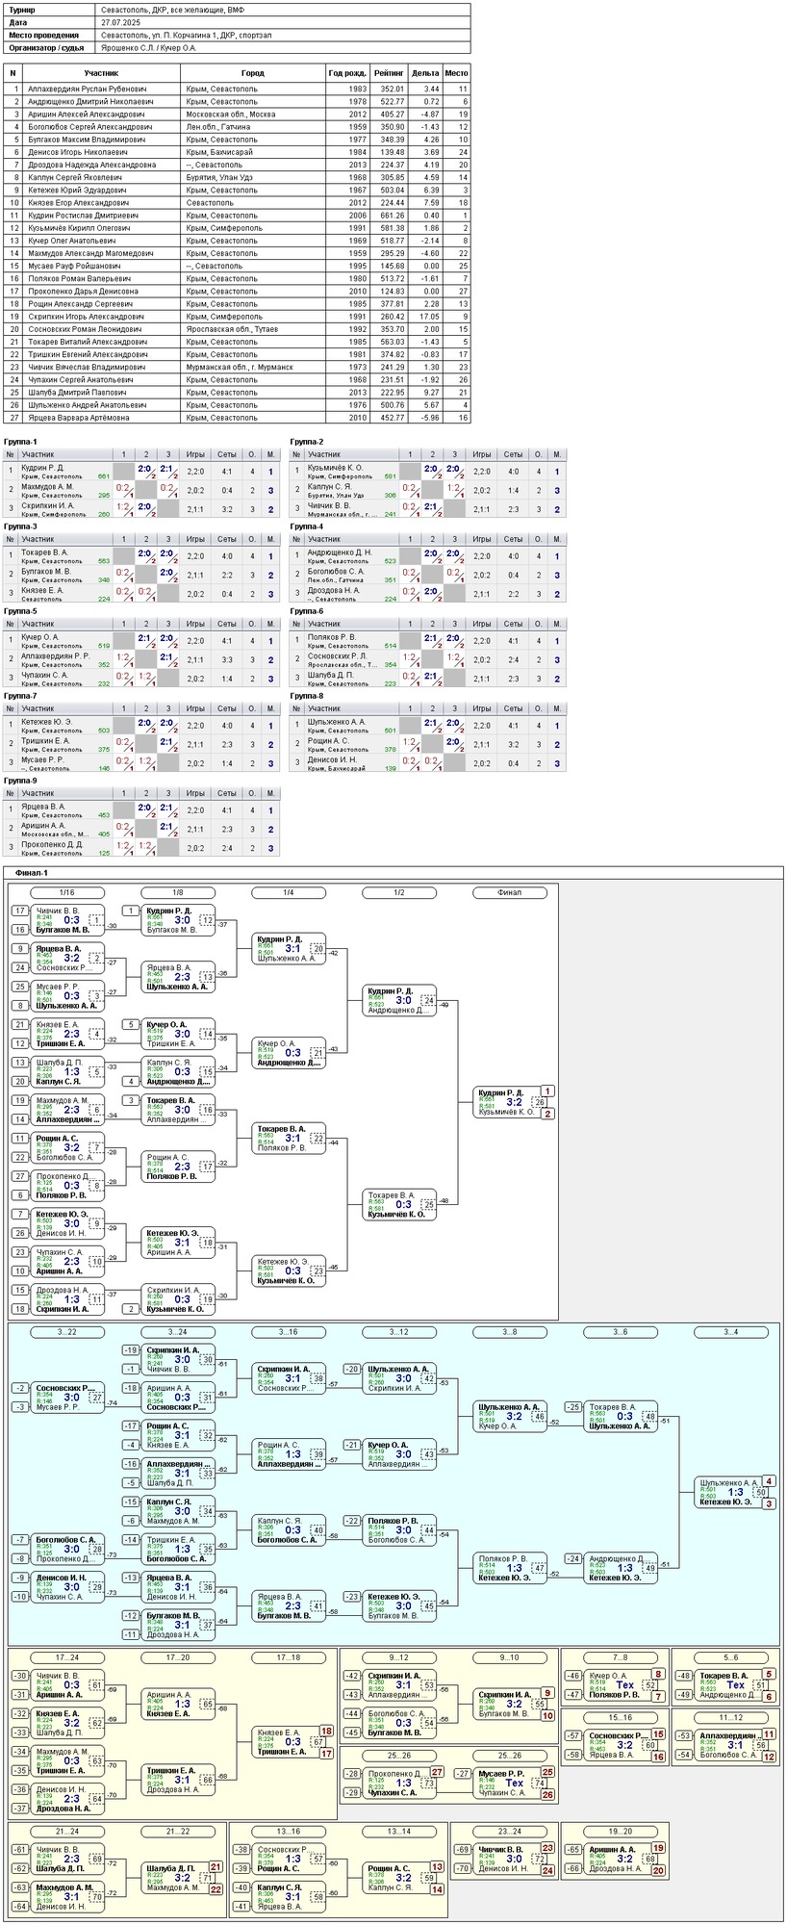Click the "Город" column header

click(x=253, y=72)
